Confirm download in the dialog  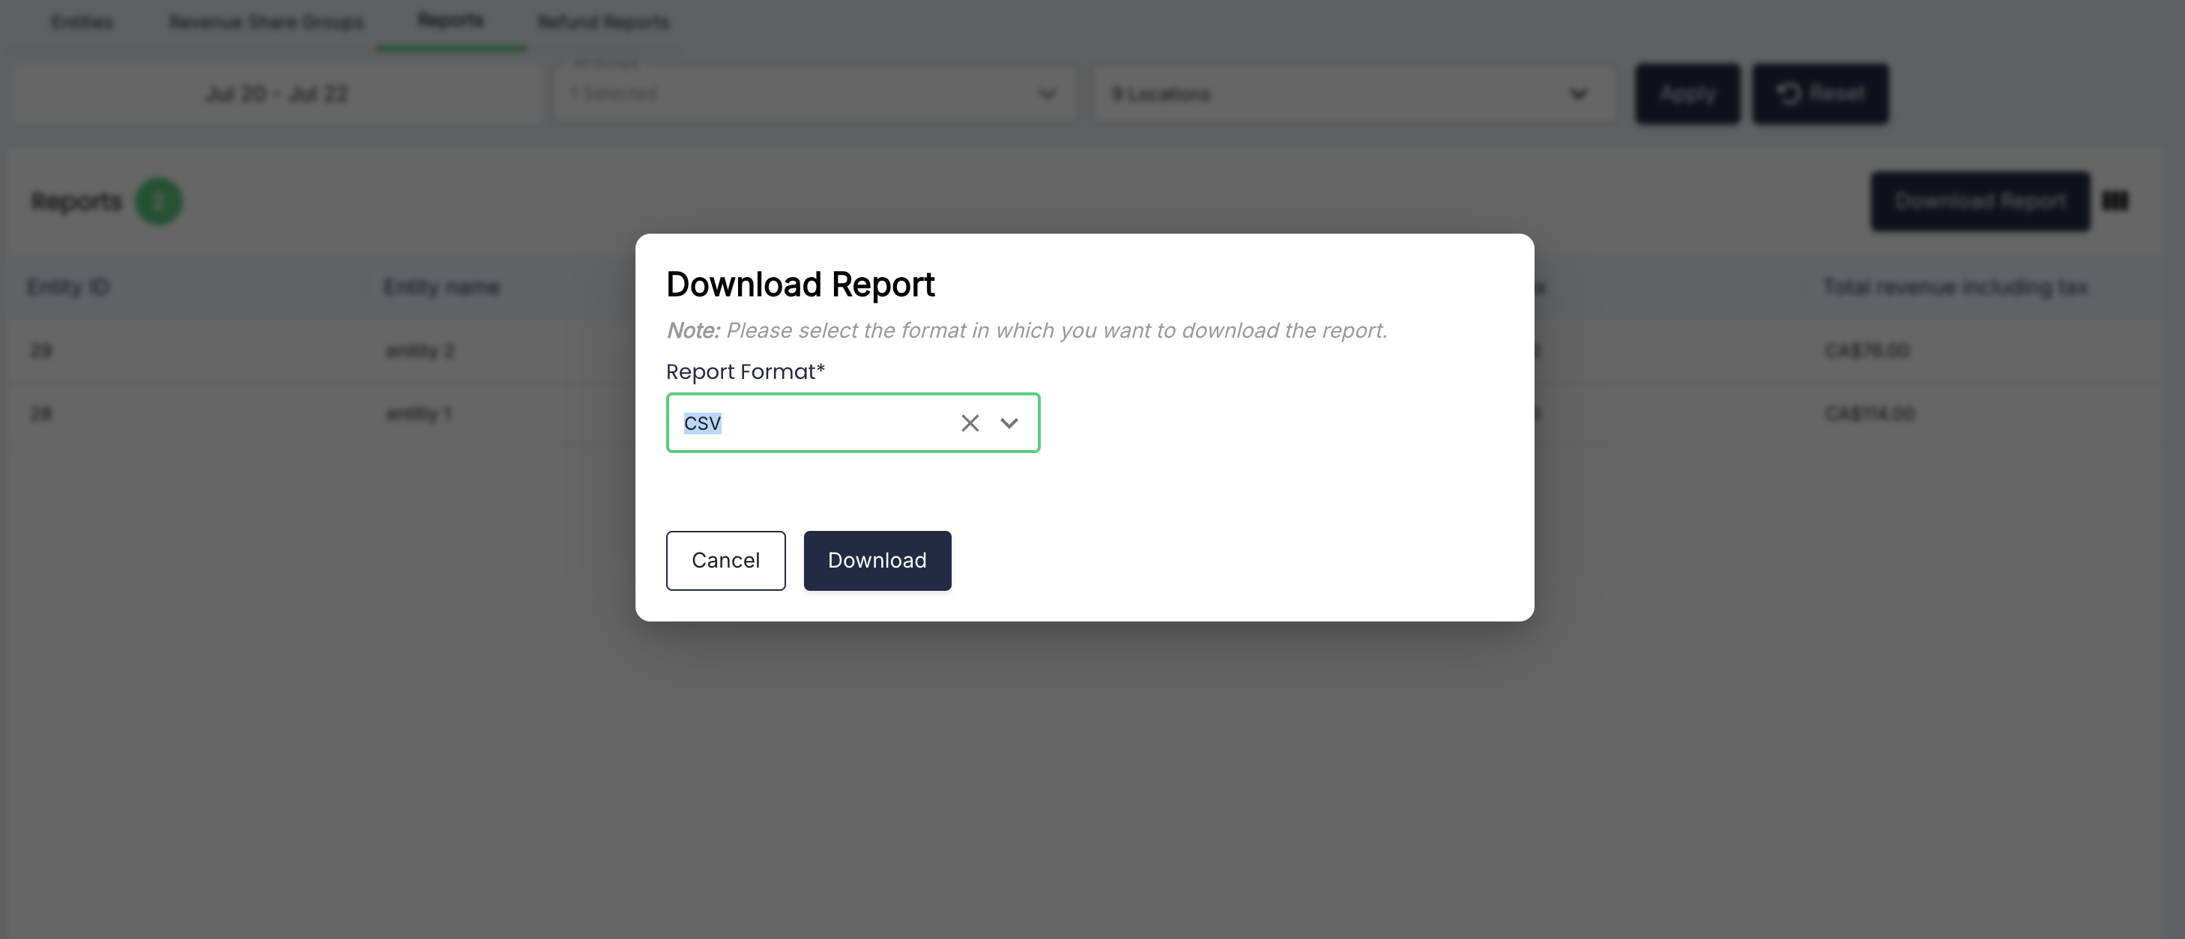click(x=877, y=560)
